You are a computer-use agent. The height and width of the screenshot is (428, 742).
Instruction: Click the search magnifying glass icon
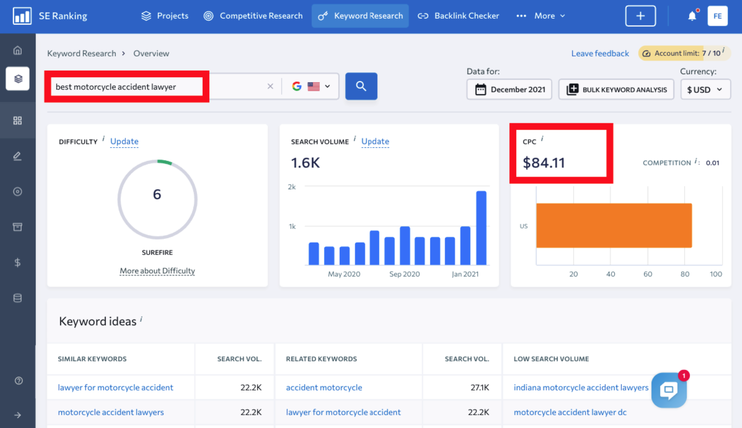[361, 87]
